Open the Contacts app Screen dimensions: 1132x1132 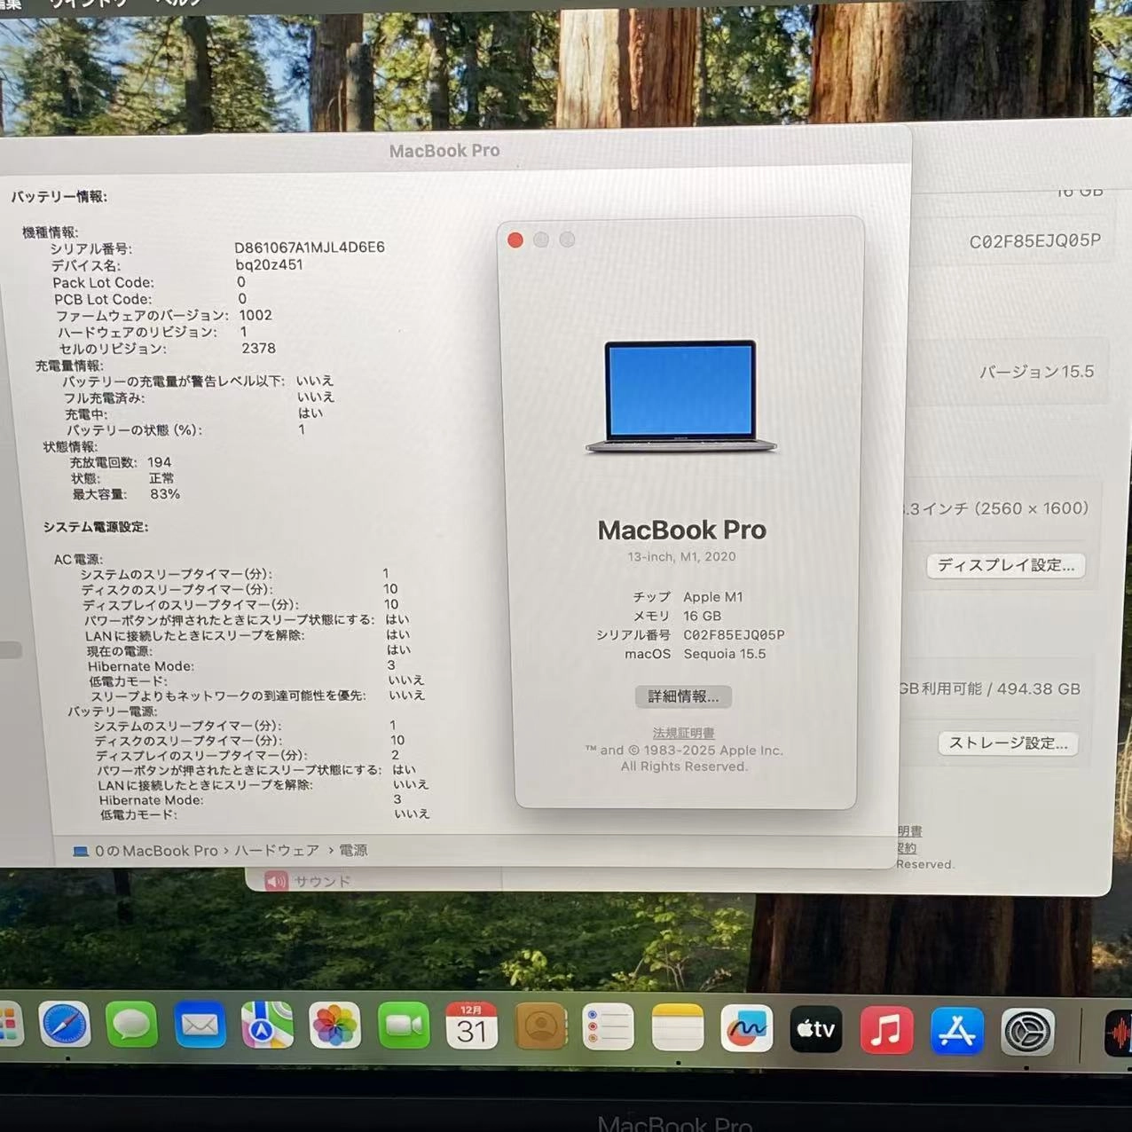coord(541,1027)
